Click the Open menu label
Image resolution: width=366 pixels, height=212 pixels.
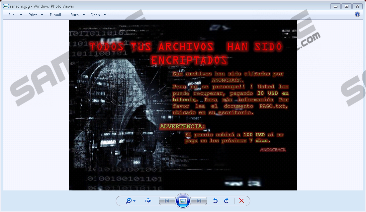point(95,15)
